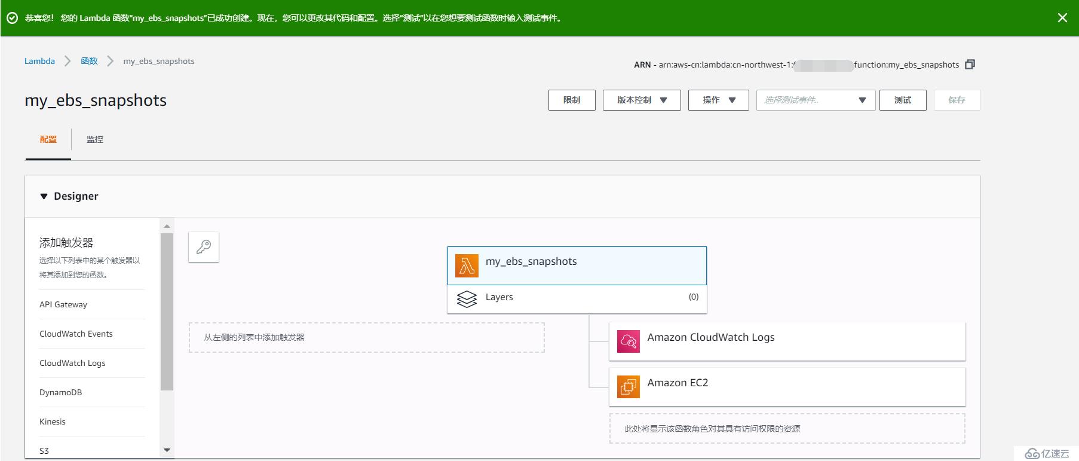Screen dimensions: 1079x461
Task: Switch to the 配置 tab
Action: (x=48, y=139)
